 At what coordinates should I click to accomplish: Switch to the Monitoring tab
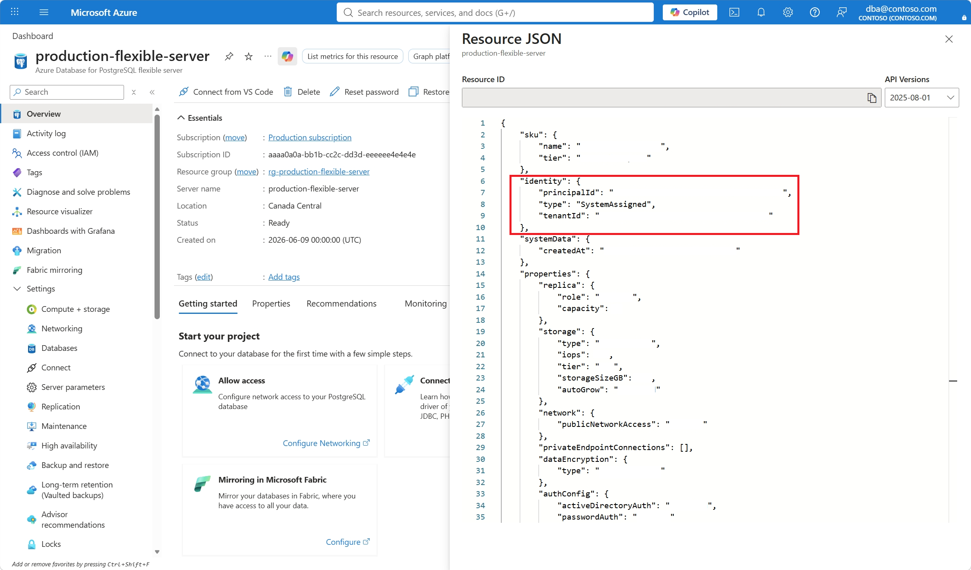point(426,304)
